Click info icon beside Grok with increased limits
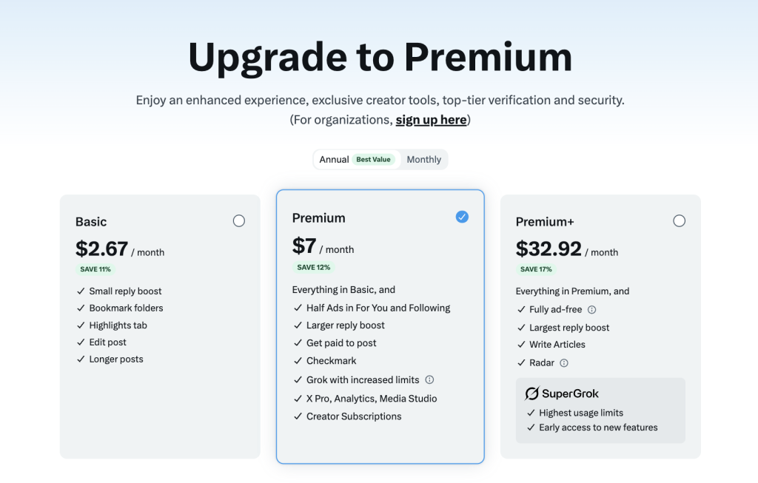 [429, 380]
